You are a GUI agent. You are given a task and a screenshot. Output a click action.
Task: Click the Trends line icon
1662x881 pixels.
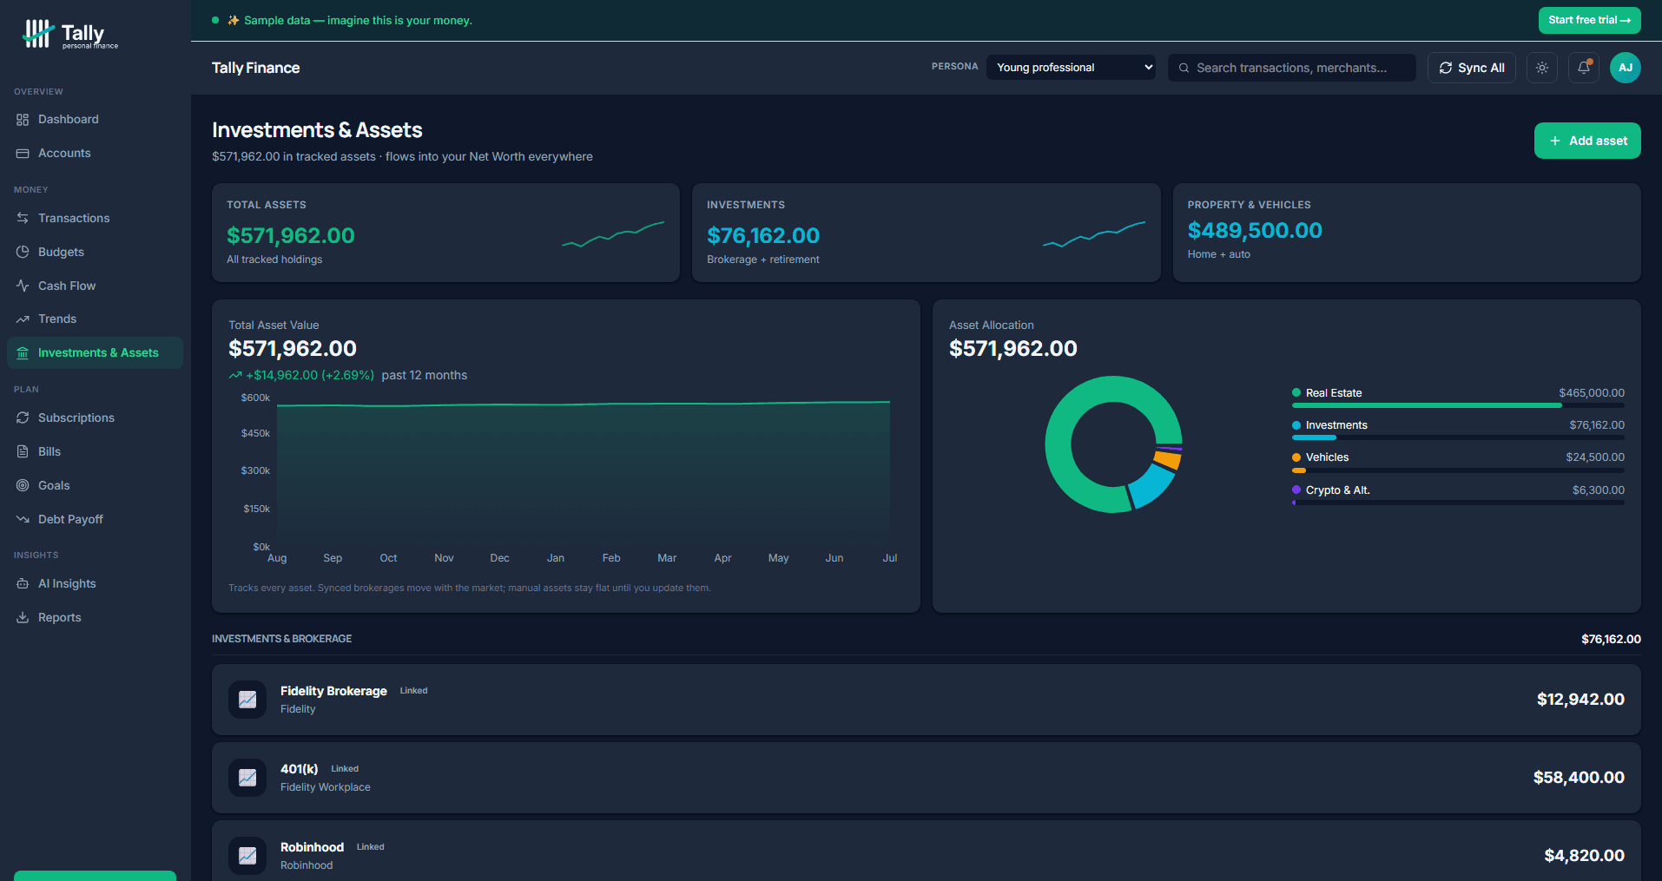pos(23,319)
